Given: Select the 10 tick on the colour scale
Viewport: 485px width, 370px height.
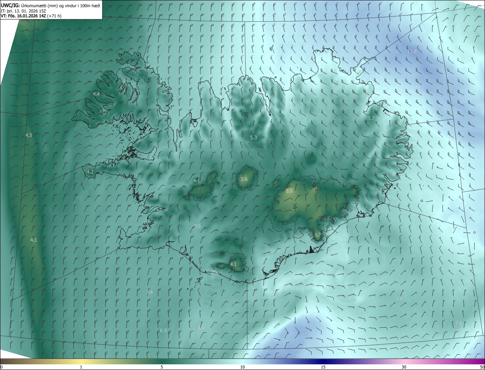Looking at the screenshot, I should (242, 367).
